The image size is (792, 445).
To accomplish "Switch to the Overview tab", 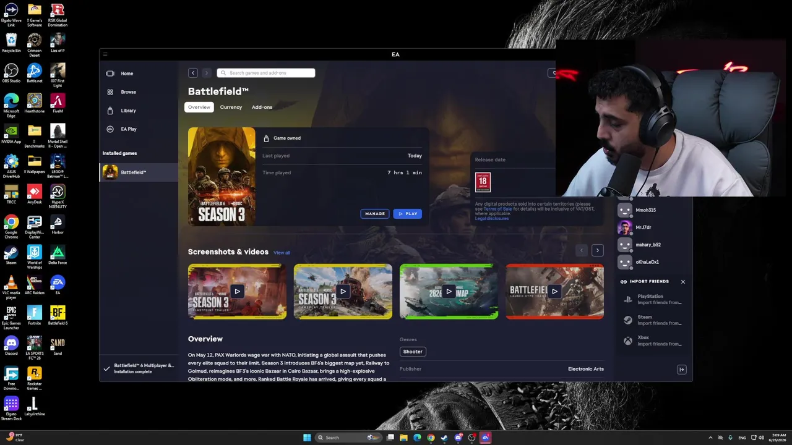I will (199, 107).
